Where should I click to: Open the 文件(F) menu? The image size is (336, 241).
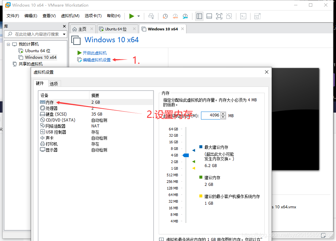[13, 16]
